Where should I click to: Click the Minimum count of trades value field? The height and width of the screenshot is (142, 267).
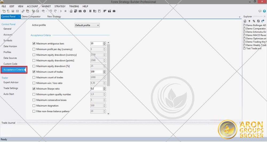tap(97, 72)
